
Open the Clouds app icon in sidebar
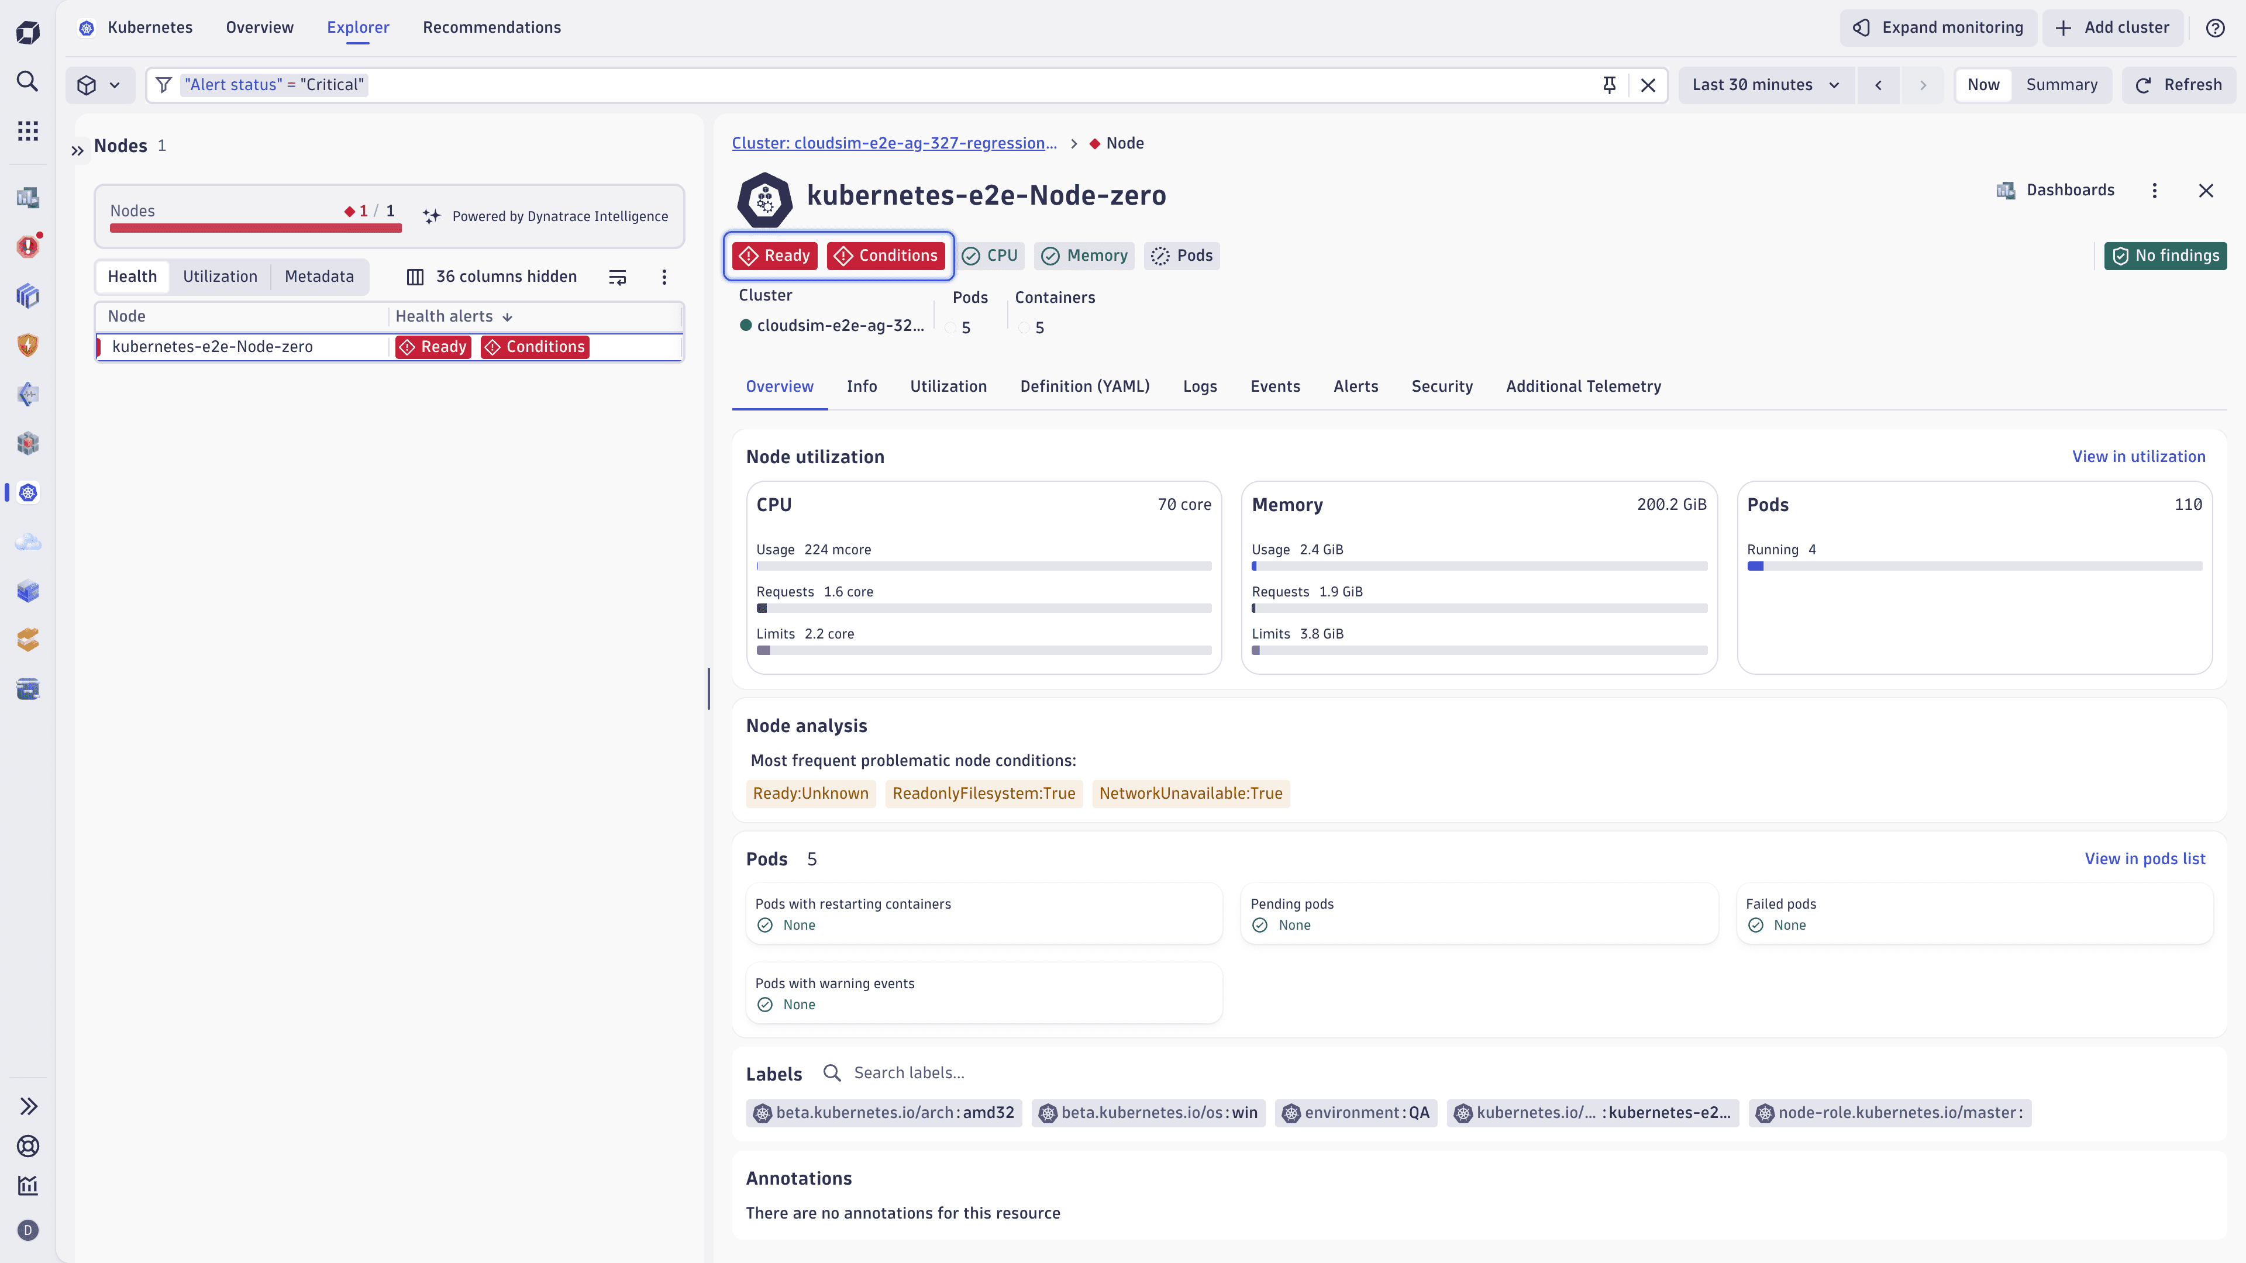click(x=28, y=542)
